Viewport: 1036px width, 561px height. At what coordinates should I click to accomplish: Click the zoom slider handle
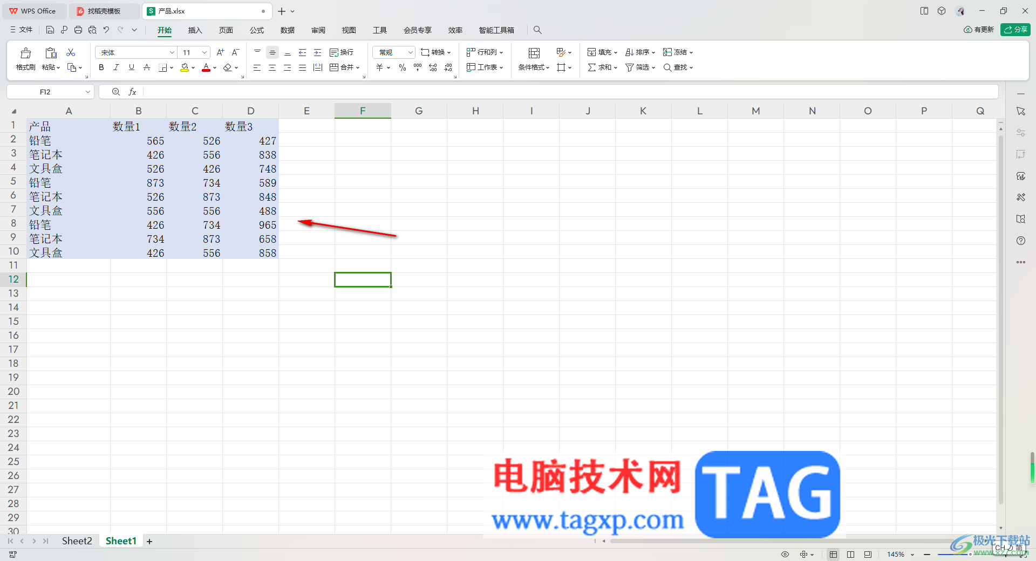[970, 555]
